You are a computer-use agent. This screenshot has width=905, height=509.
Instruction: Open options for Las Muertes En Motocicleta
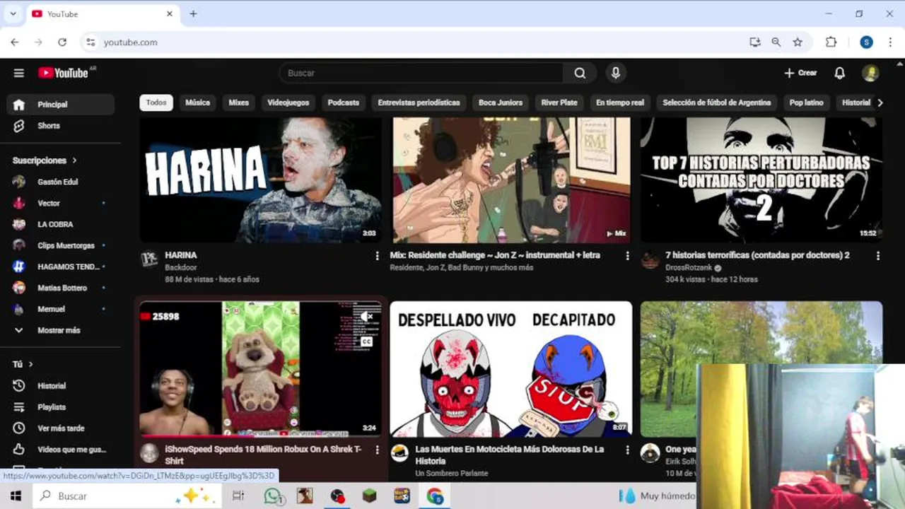pos(627,450)
